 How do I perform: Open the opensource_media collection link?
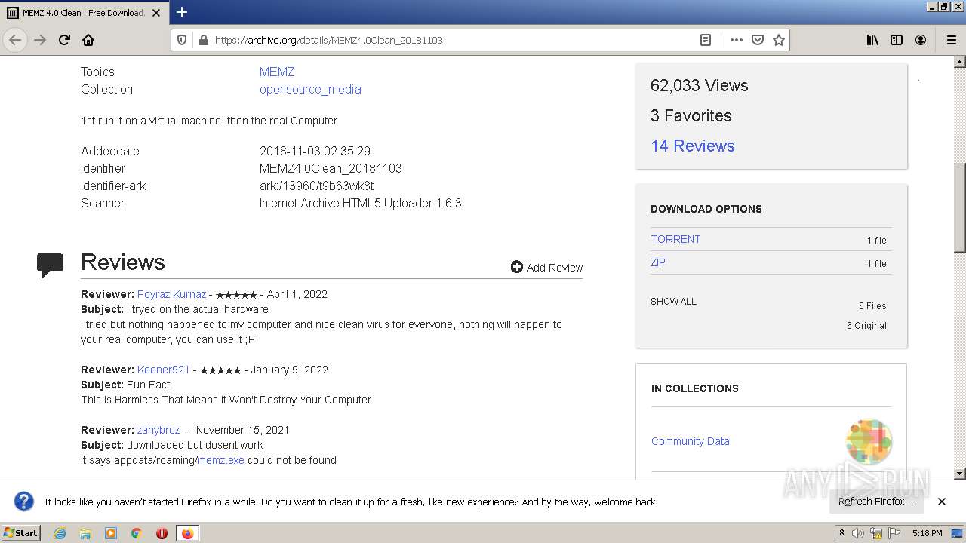pos(310,89)
